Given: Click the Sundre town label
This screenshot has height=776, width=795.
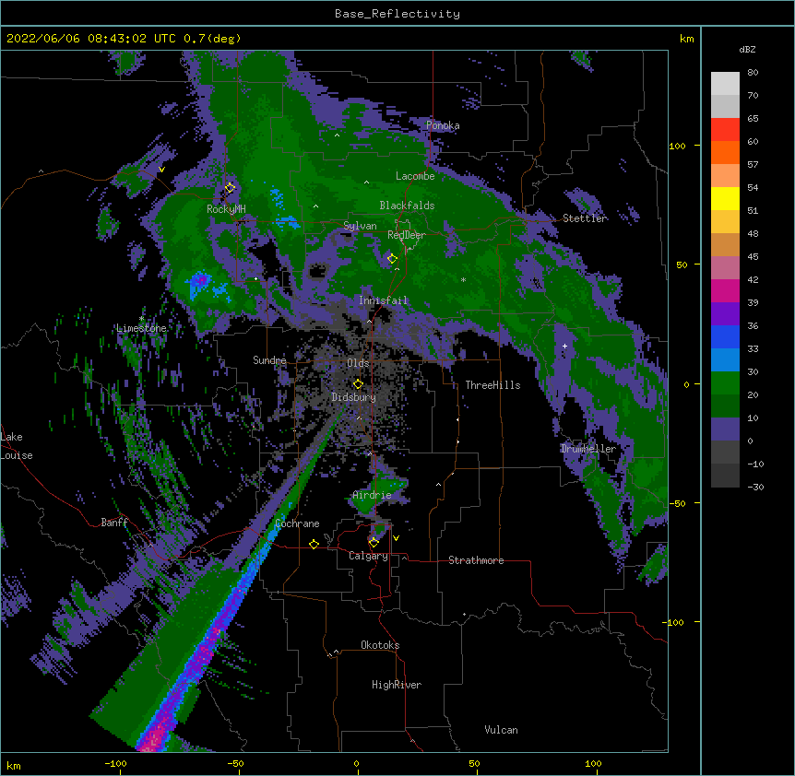Looking at the screenshot, I should tap(269, 360).
